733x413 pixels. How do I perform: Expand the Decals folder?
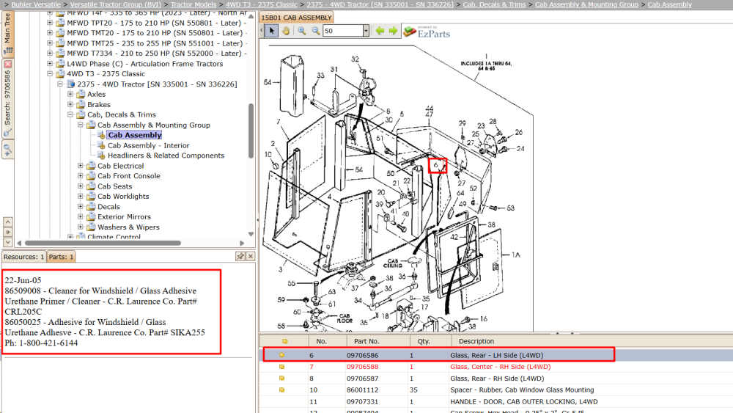[81, 207]
